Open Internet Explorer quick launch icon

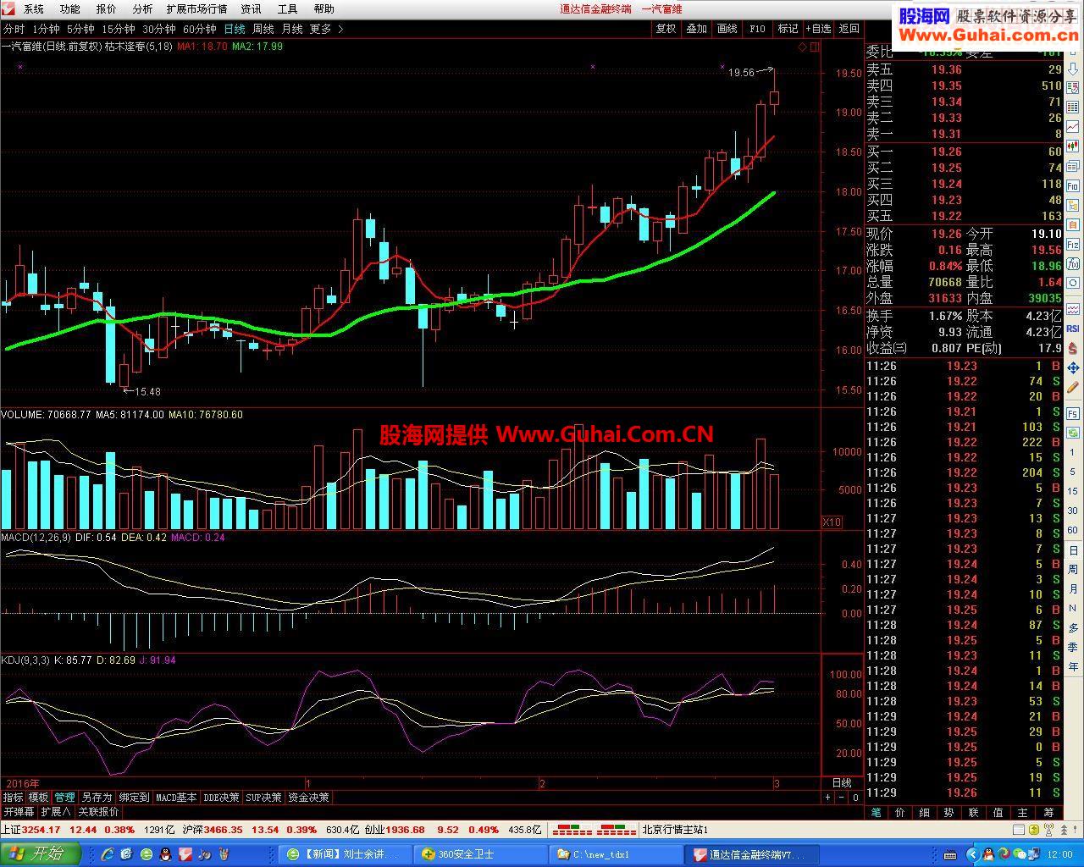pyautogui.click(x=108, y=853)
